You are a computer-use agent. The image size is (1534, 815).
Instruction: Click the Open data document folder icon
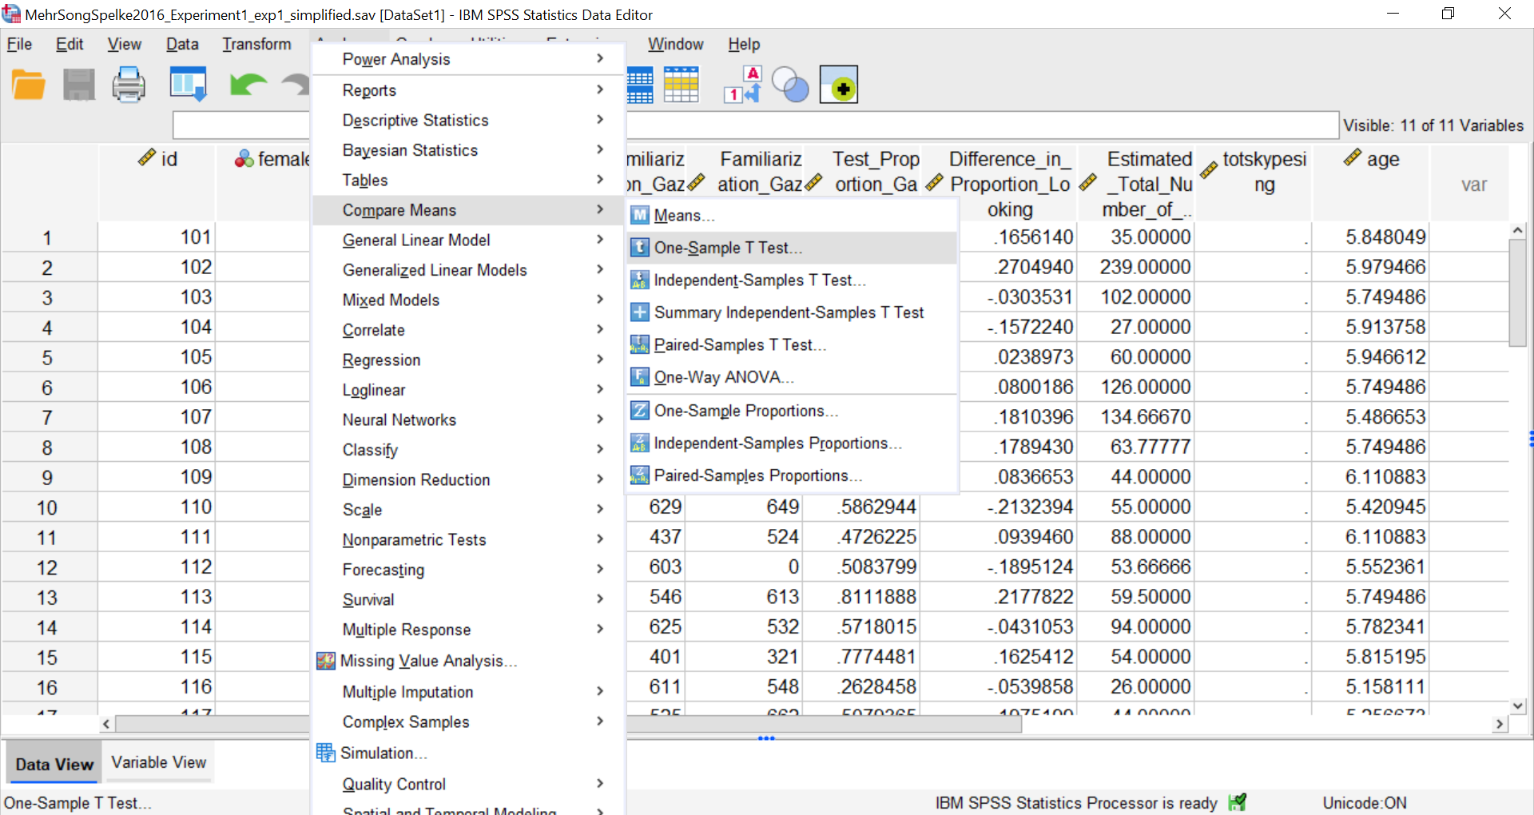(29, 85)
